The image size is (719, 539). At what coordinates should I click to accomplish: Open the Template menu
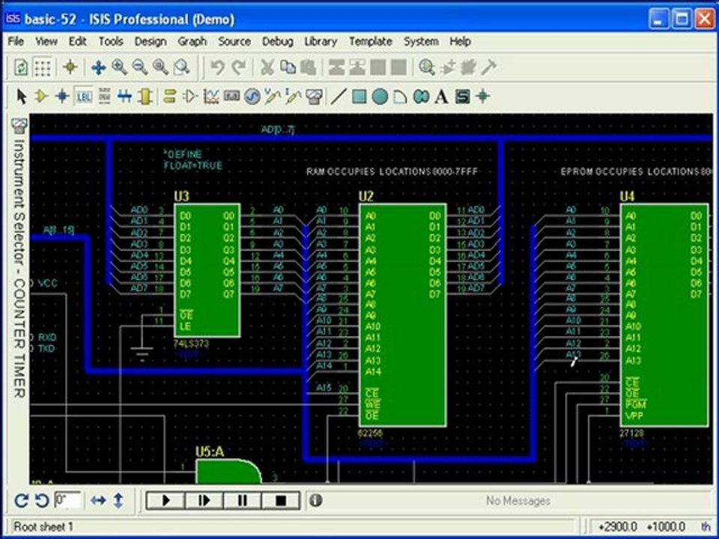tap(371, 41)
